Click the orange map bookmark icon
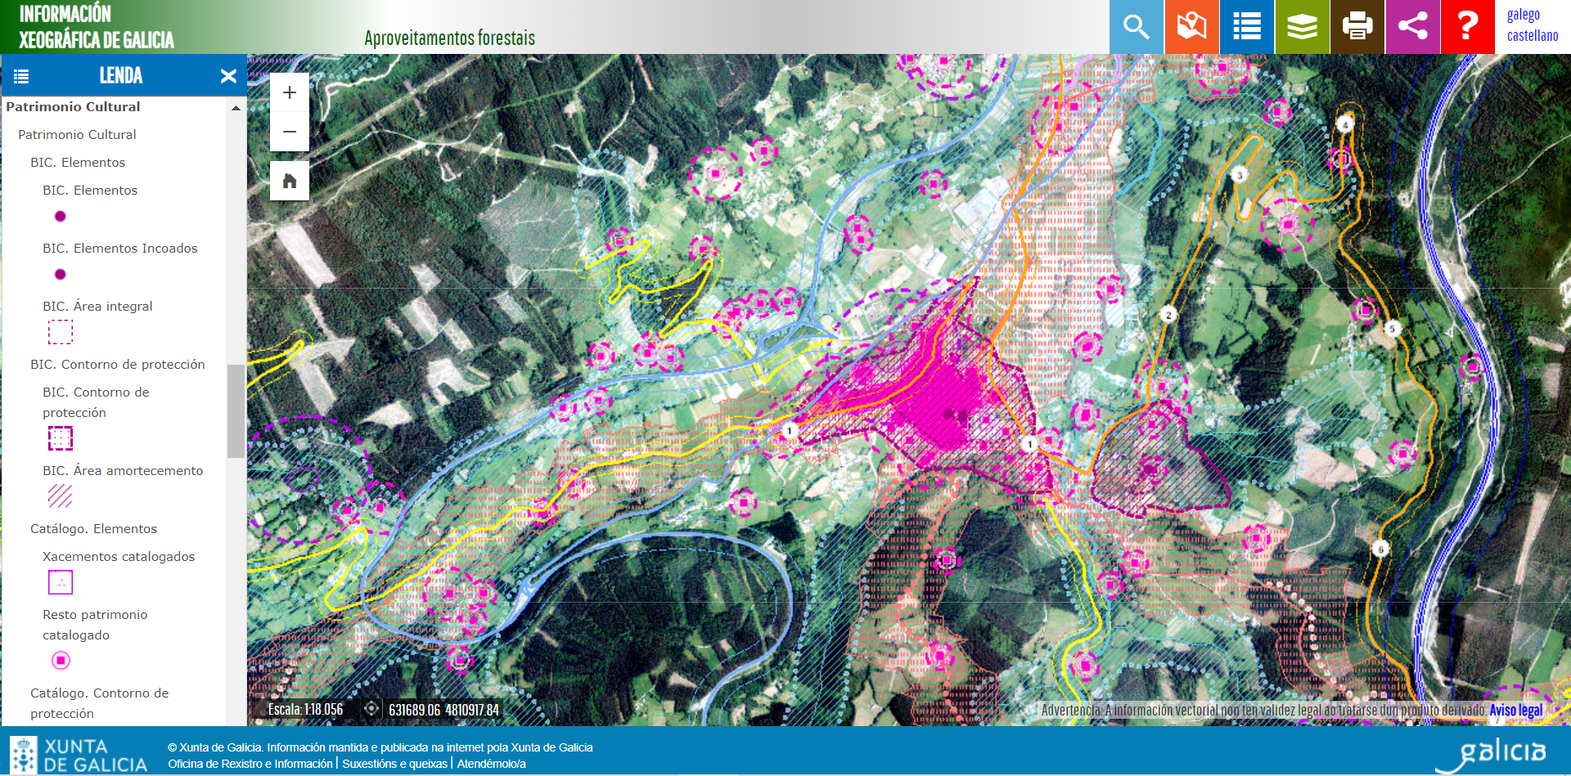The width and height of the screenshot is (1571, 776). coord(1191,27)
